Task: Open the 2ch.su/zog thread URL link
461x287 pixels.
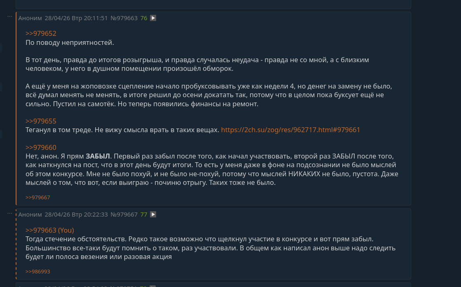Action: click(290, 130)
